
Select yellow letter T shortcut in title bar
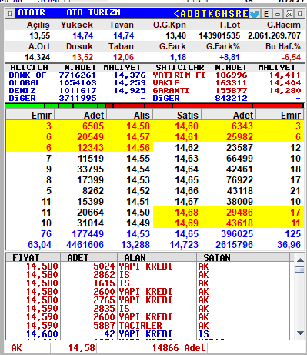click(x=204, y=14)
